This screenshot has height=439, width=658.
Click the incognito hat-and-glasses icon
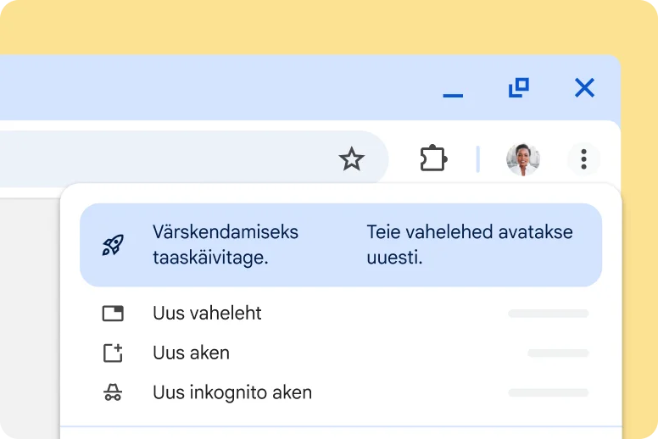pos(113,393)
